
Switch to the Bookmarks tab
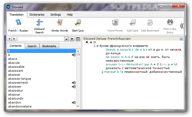(49, 46)
